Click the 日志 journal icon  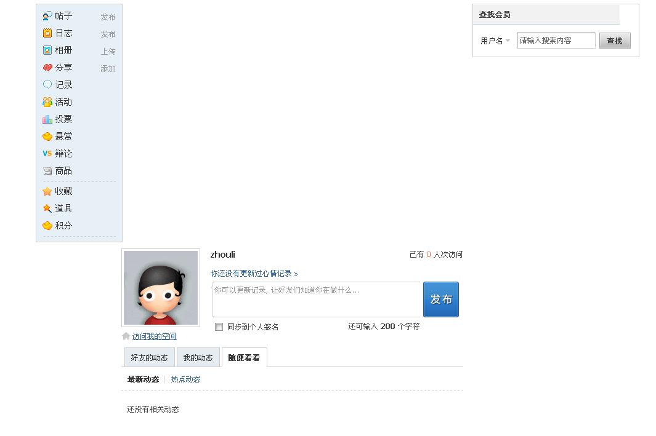[47, 33]
